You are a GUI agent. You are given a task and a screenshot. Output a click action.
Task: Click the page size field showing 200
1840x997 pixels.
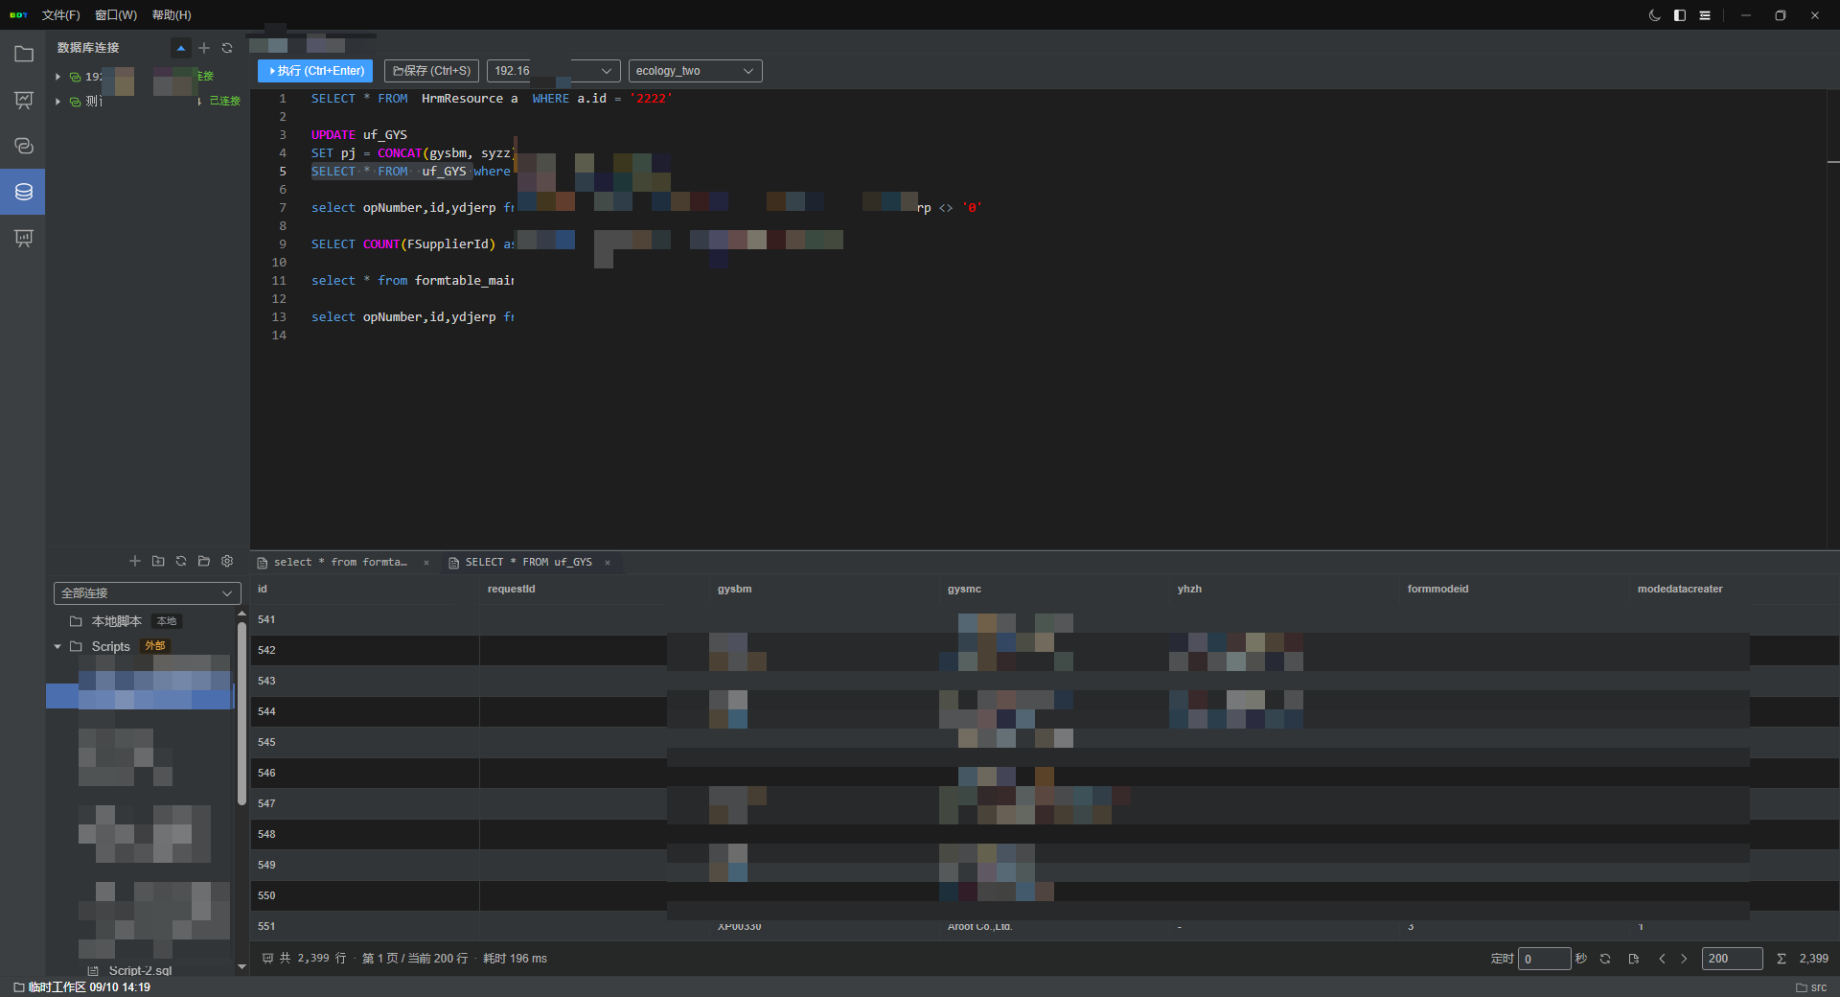[1732, 959]
